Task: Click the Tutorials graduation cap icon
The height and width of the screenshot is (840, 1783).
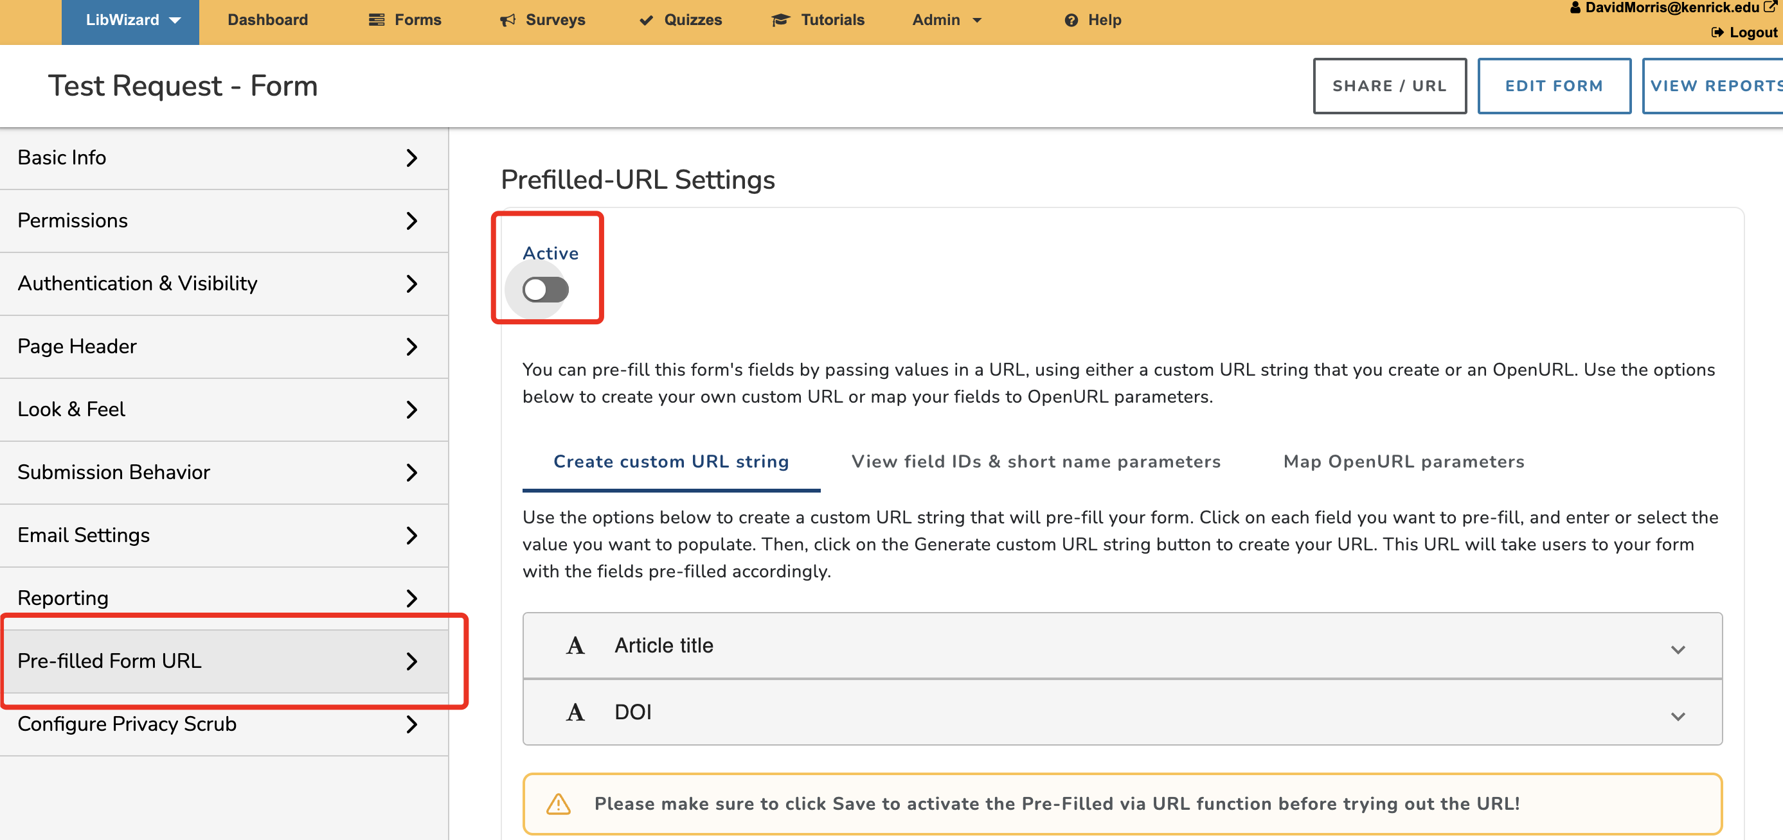Action: tap(781, 20)
